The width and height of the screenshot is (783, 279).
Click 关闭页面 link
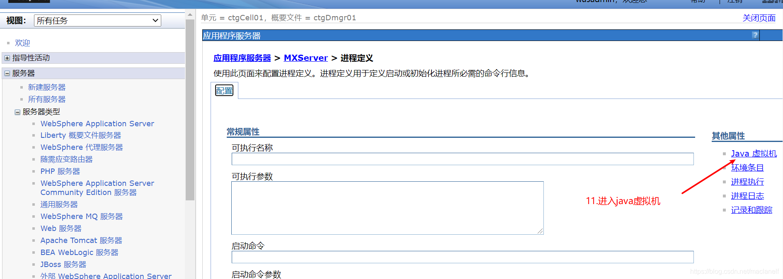[x=759, y=18]
